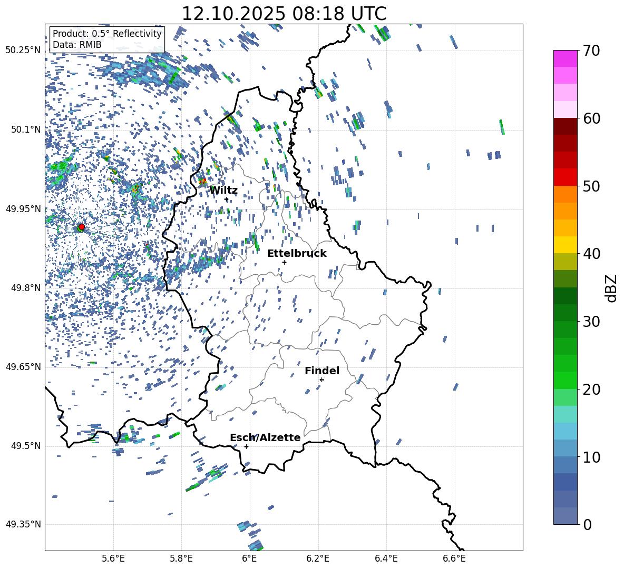624x569 pixels.
Task: Click the red radar site marker dot
Action: click(x=82, y=226)
